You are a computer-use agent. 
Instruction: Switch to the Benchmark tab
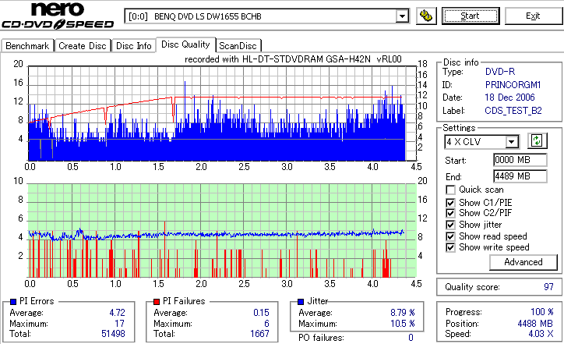click(x=27, y=46)
